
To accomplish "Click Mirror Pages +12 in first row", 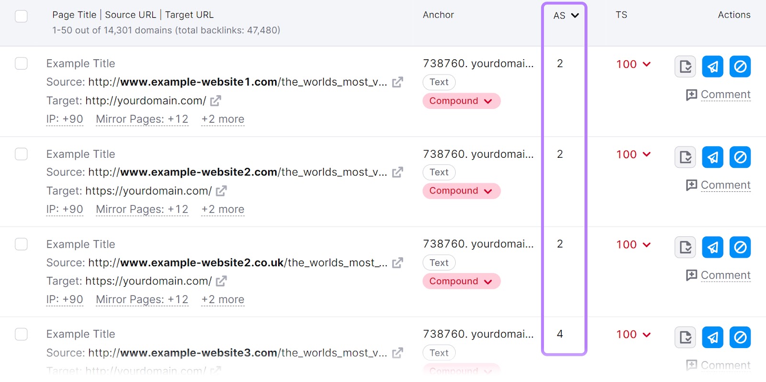I will click(x=142, y=119).
